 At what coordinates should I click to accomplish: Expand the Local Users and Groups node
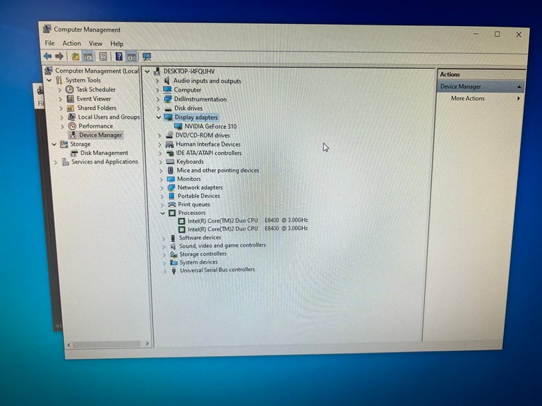(61, 118)
